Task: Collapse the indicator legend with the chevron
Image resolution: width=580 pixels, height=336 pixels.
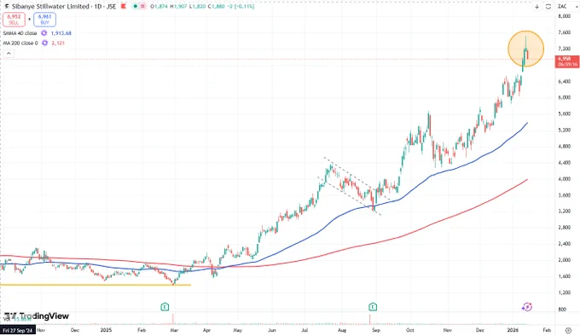Action: click(x=9, y=53)
